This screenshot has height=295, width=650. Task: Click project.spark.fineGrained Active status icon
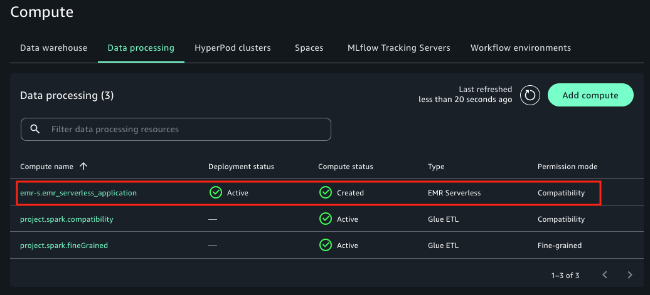325,246
